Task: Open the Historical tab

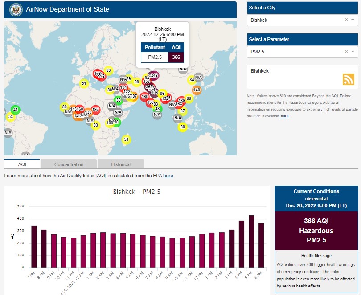Action: pyautogui.click(x=121, y=164)
